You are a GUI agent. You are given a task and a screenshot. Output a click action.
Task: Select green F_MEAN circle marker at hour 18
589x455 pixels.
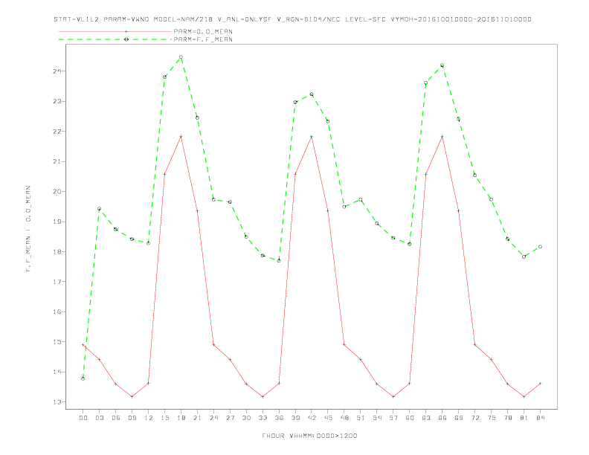click(181, 57)
